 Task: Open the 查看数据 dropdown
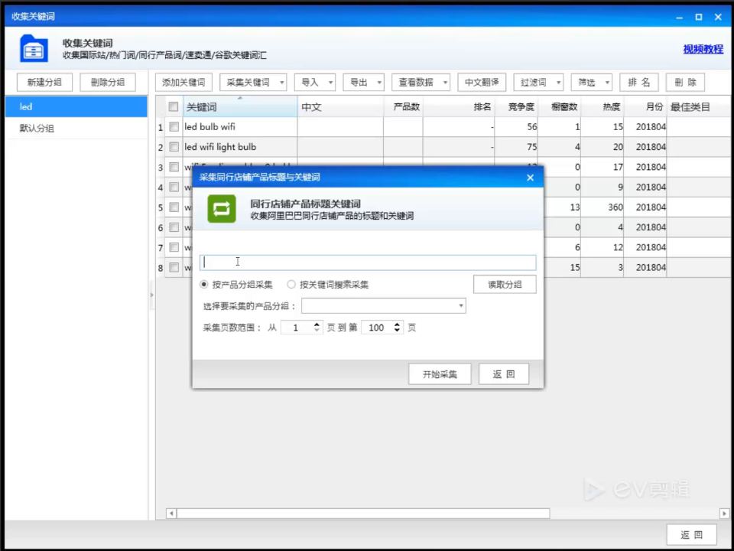[x=421, y=83]
